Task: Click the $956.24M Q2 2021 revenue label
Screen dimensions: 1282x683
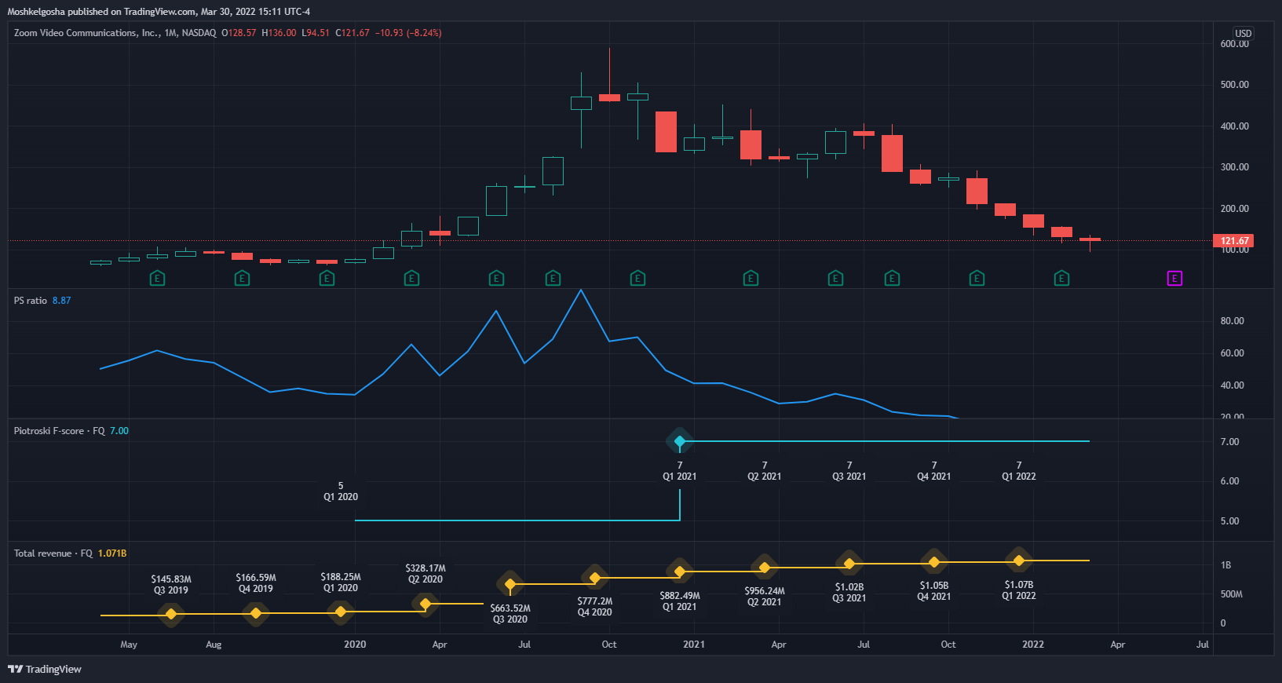Action: [765, 597]
